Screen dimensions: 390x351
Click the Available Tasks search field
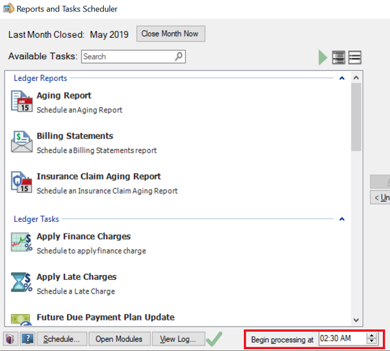pyautogui.click(x=128, y=56)
